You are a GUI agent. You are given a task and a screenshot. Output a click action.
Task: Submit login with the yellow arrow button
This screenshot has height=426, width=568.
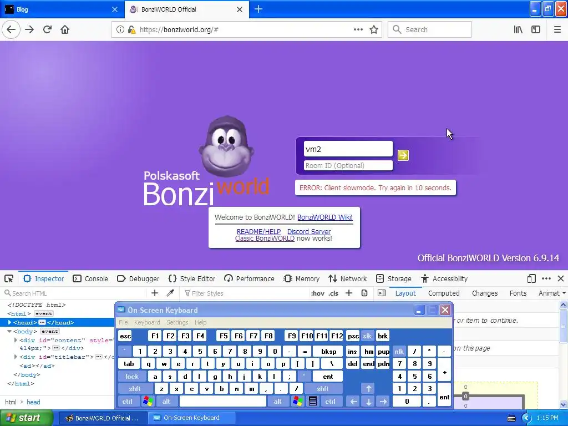(403, 155)
